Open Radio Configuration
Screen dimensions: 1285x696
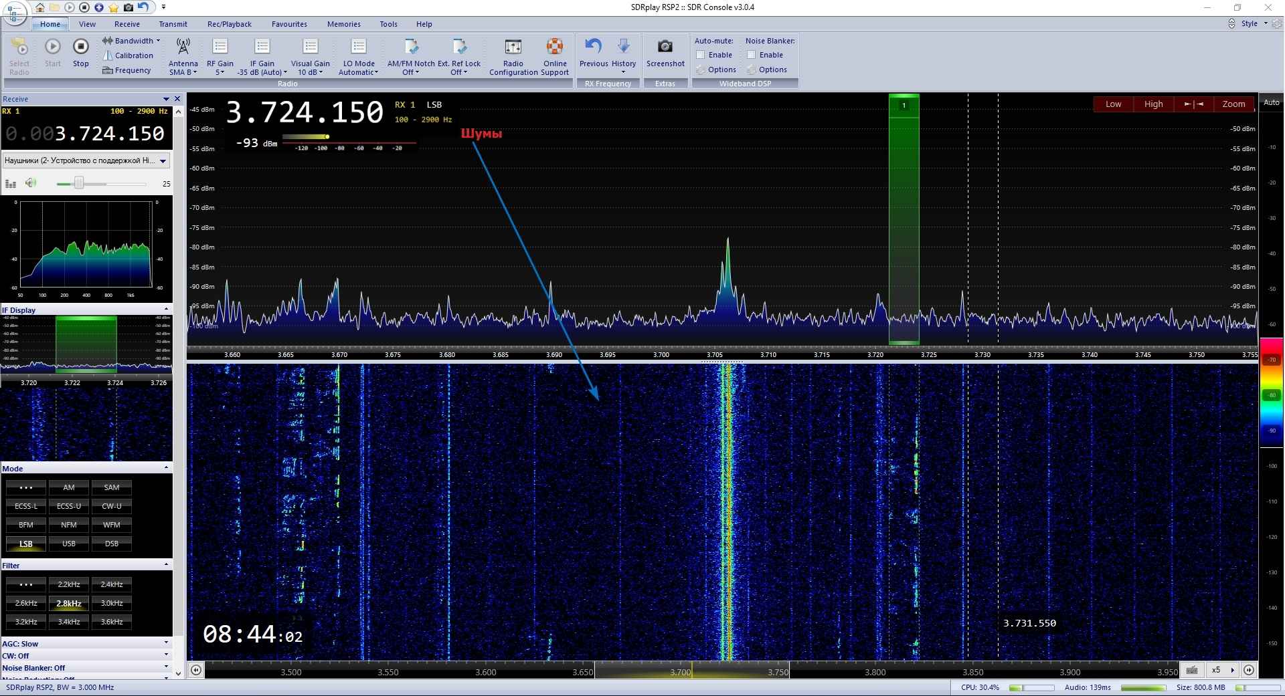point(513,57)
